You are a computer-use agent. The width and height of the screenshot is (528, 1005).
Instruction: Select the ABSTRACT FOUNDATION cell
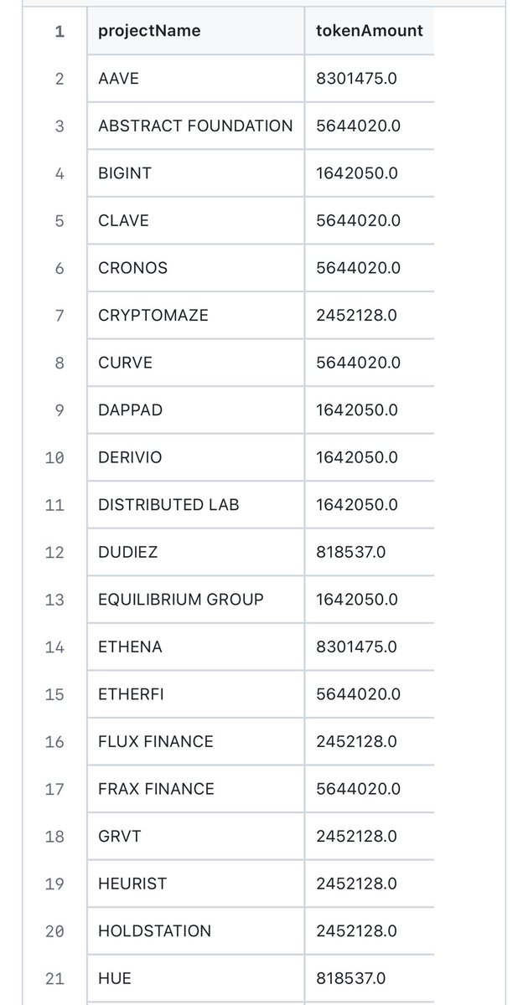[195, 126]
